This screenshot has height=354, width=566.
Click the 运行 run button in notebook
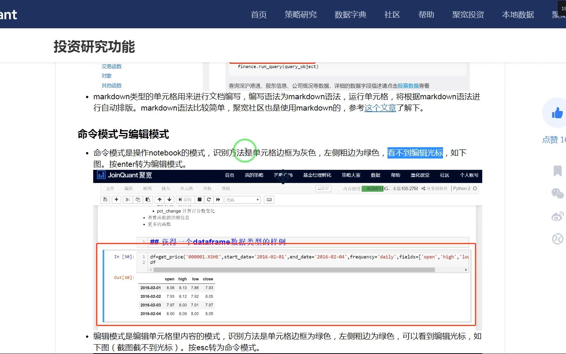185,200
